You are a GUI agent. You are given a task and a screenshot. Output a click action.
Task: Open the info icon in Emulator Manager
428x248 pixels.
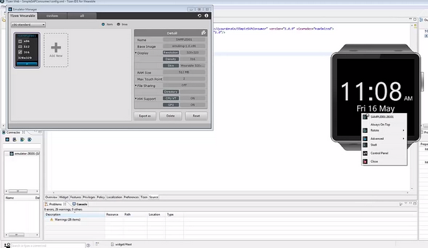207,16
